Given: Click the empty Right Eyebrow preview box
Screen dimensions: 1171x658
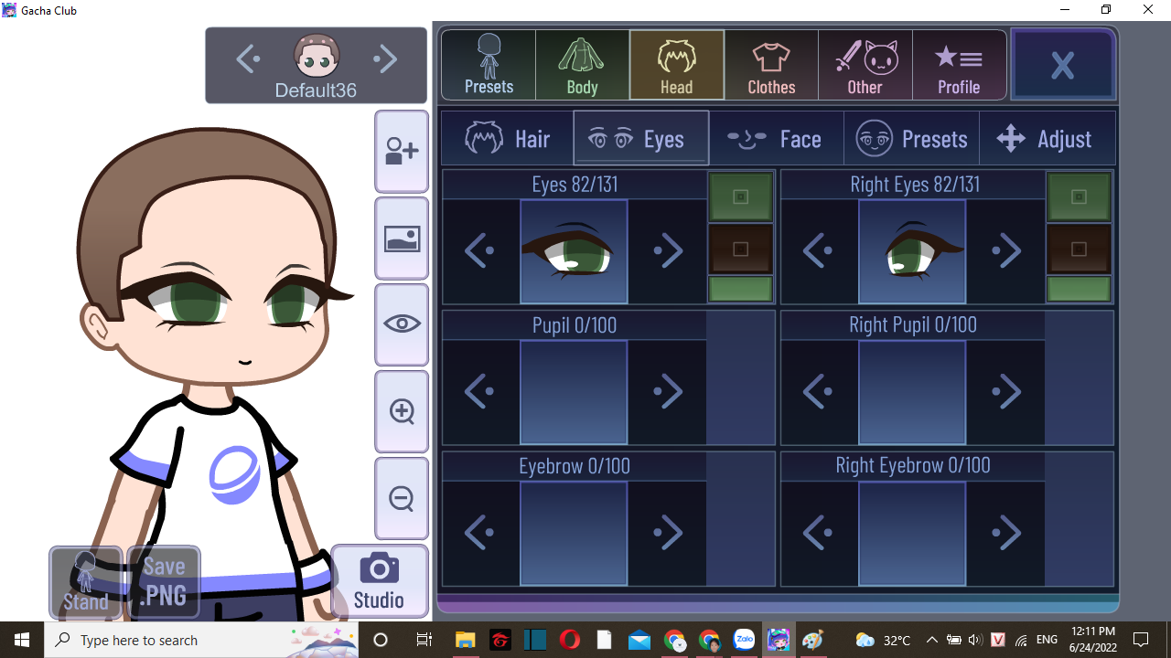Looking at the screenshot, I should click(912, 533).
